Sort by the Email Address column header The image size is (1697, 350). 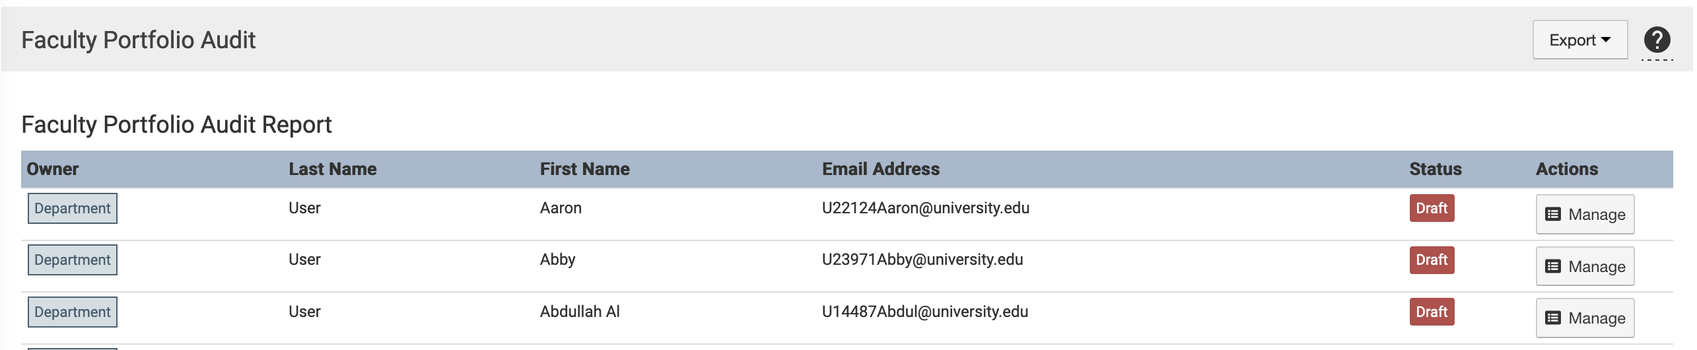click(x=880, y=170)
